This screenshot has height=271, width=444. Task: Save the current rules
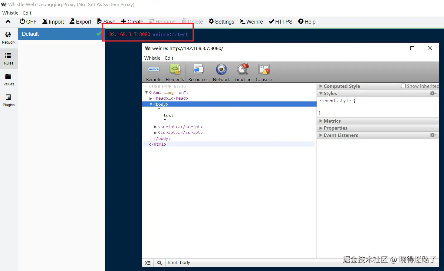pos(106,21)
